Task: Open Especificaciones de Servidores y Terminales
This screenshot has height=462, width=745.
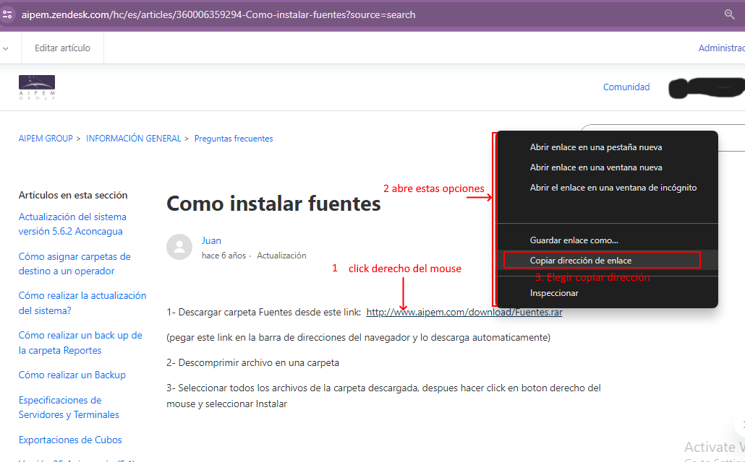Action: coord(69,407)
